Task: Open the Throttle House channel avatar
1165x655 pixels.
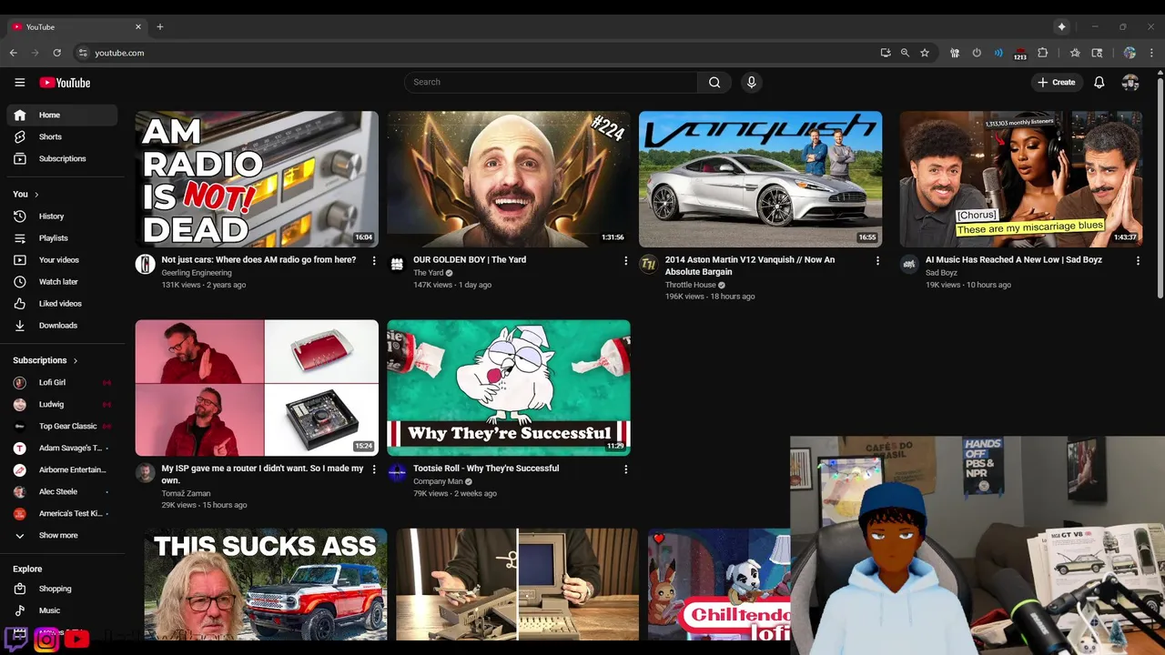Action: point(648,264)
